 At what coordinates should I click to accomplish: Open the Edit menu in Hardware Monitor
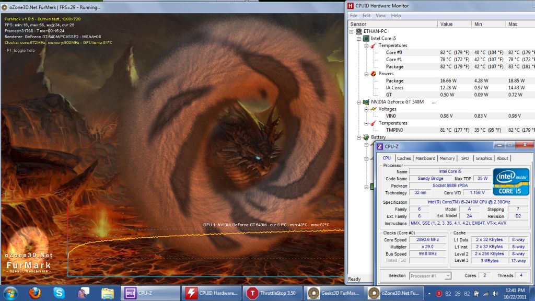tap(366, 16)
